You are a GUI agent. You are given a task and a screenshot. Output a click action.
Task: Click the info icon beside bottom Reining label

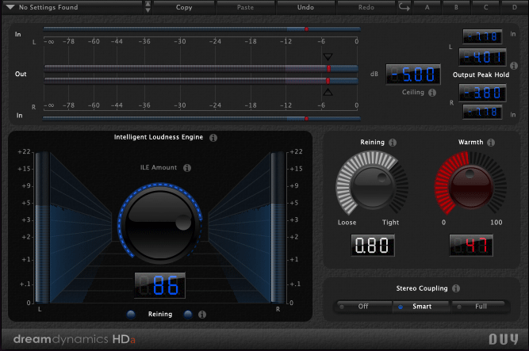(202, 315)
